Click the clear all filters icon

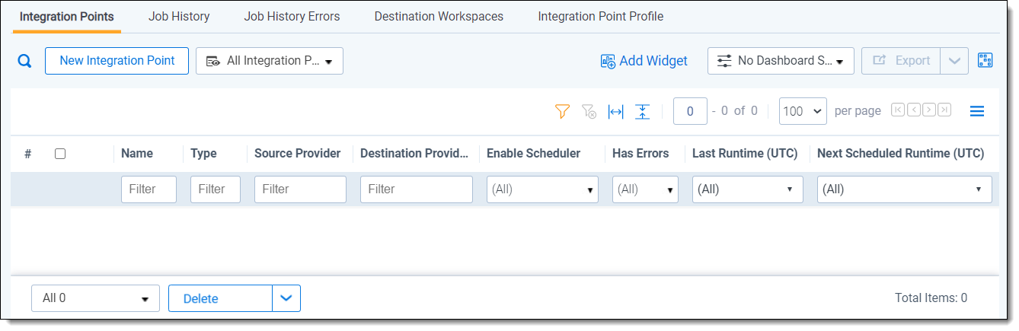(x=589, y=112)
